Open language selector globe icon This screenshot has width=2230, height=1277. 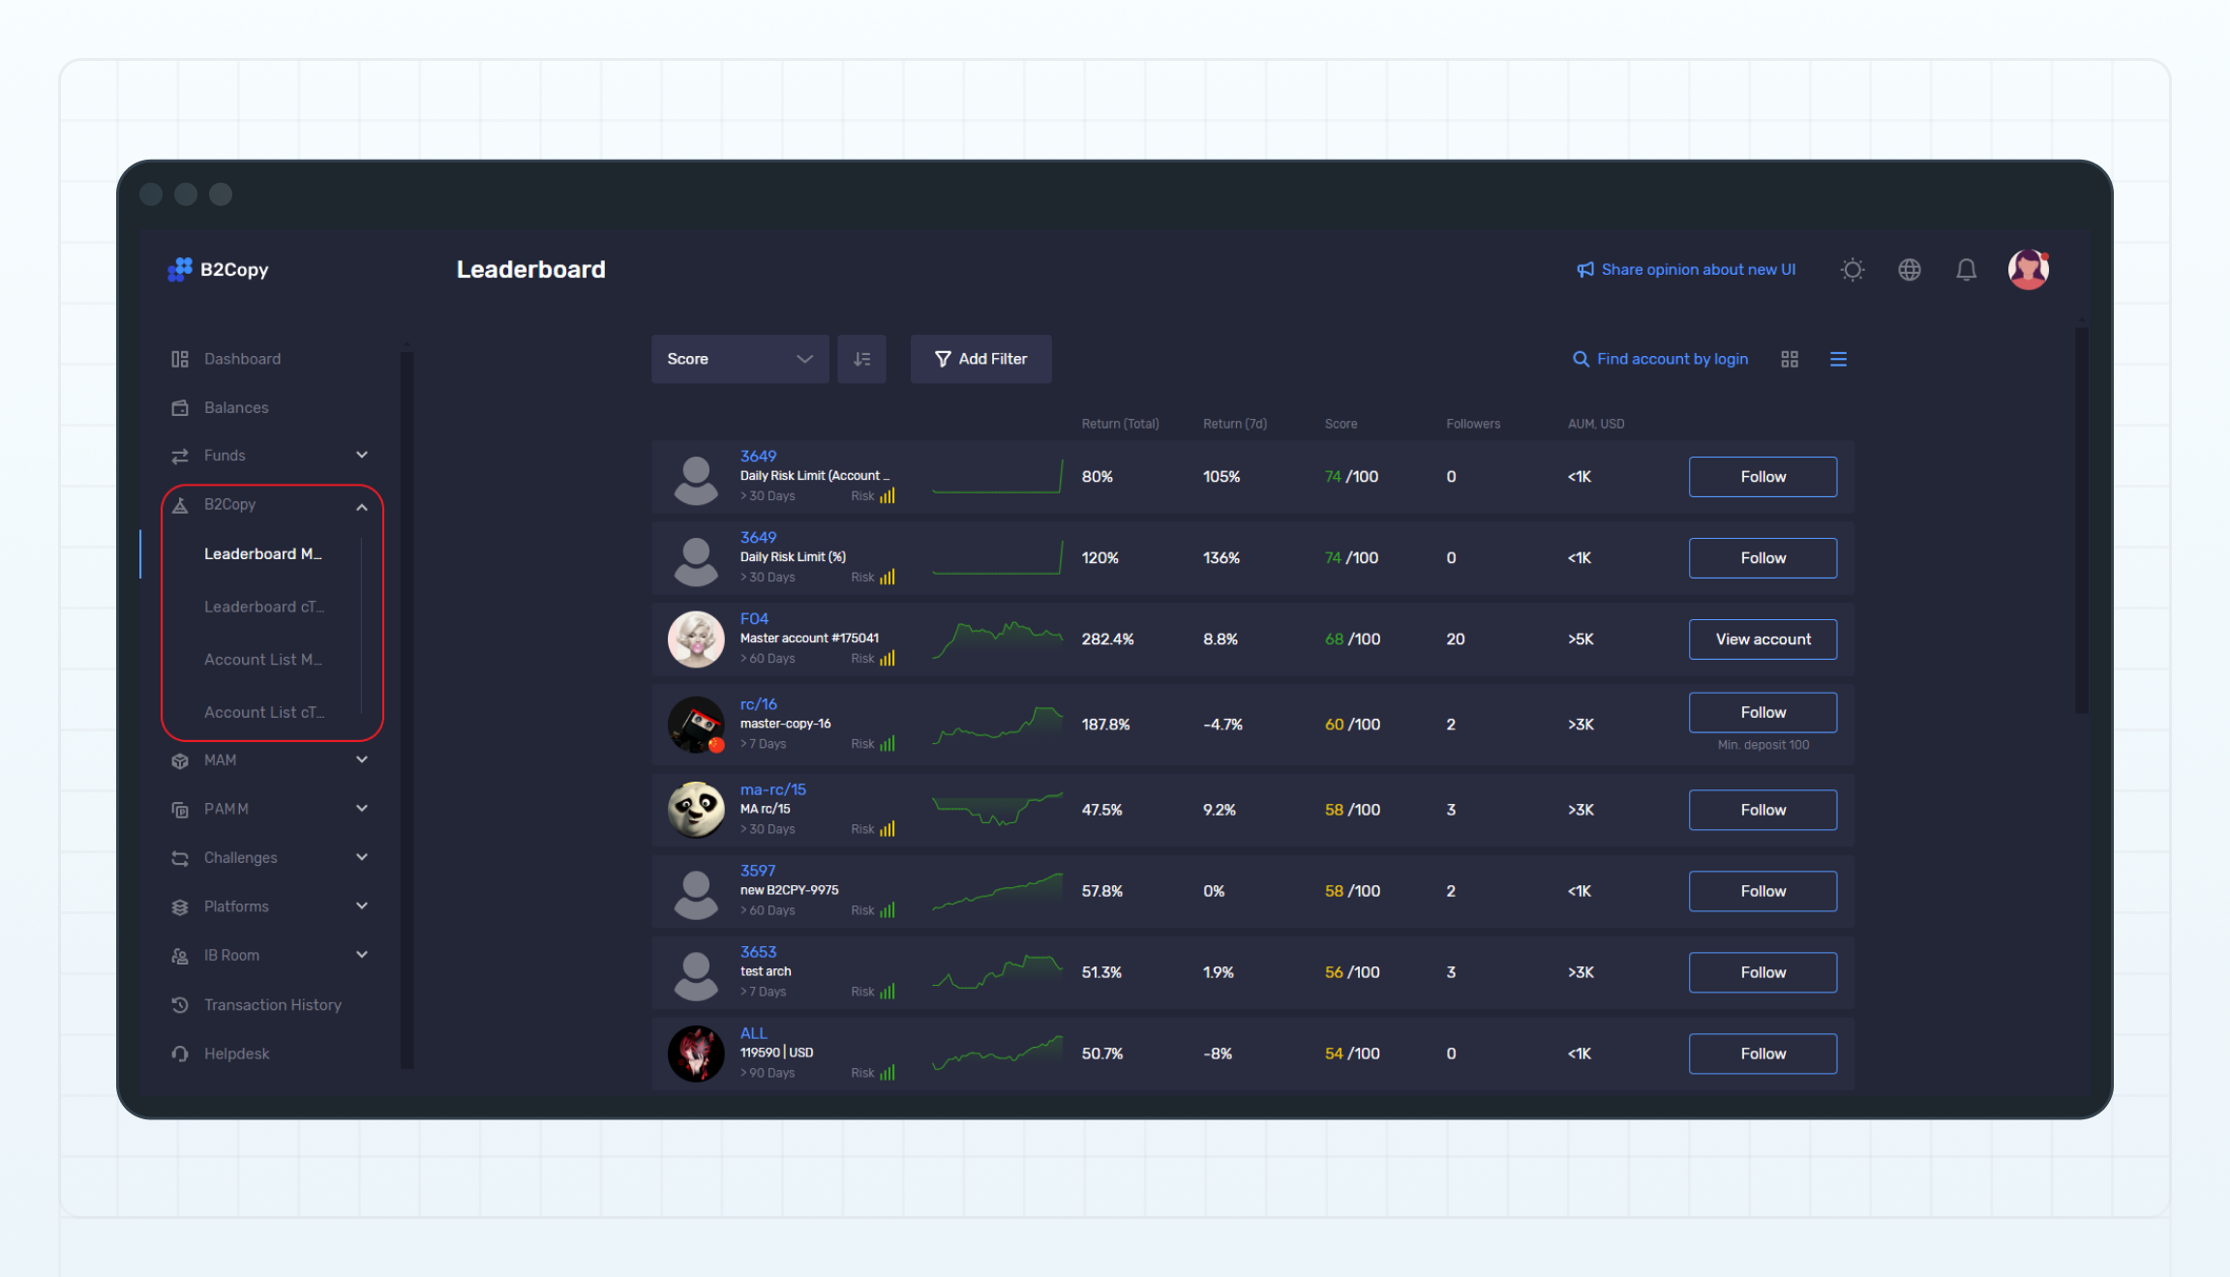pyautogui.click(x=1909, y=270)
